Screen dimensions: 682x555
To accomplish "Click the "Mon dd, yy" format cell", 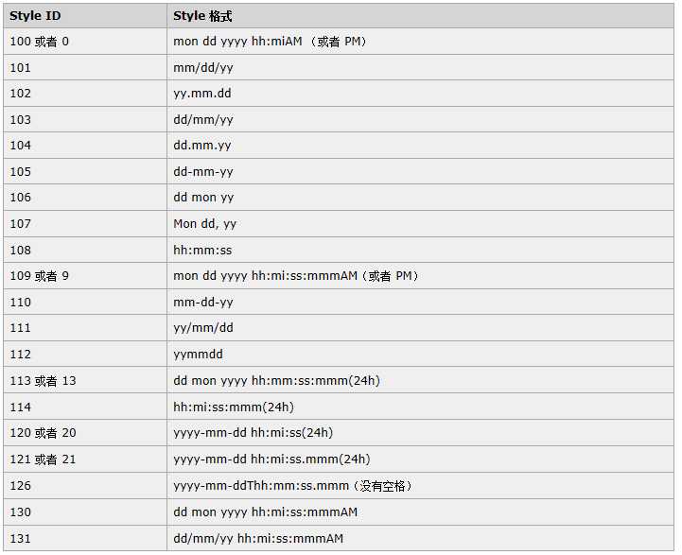I will coord(205,224).
